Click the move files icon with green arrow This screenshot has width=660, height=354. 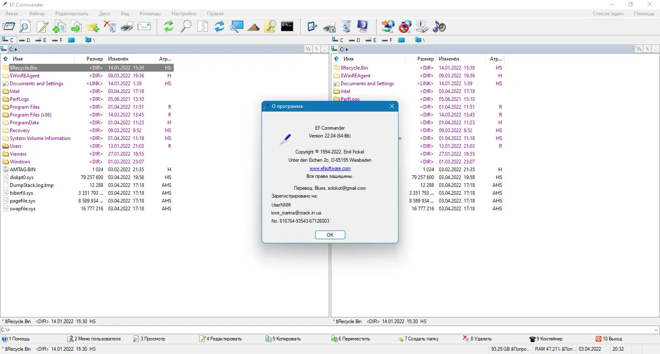pyautogui.click(x=76, y=27)
